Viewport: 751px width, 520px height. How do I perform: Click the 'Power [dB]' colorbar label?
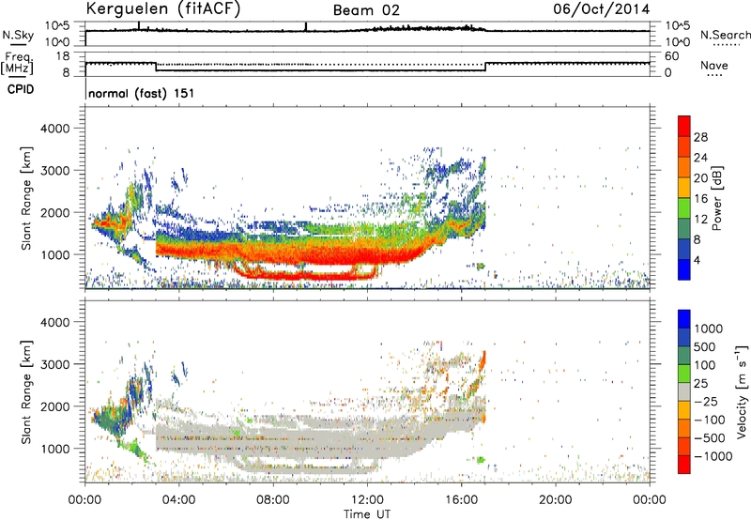click(x=716, y=198)
